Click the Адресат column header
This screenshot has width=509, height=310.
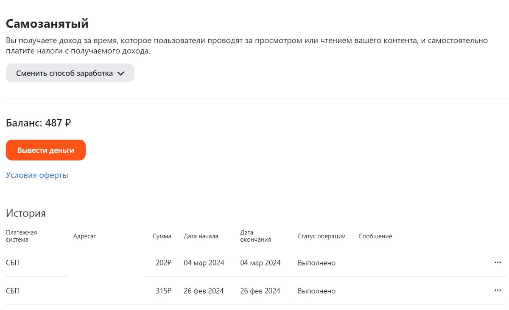tap(84, 236)
